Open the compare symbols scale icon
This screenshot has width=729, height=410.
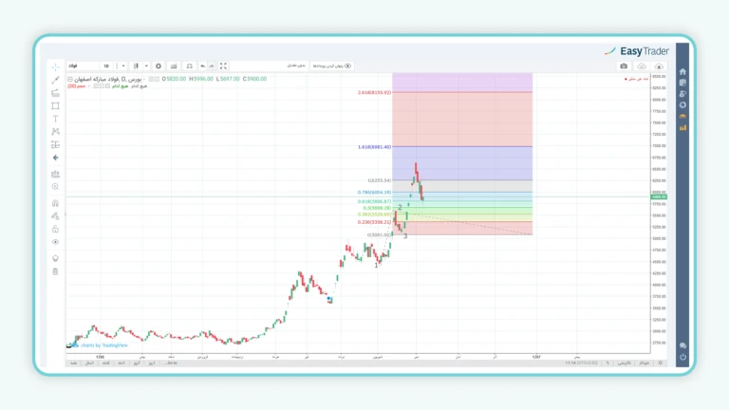(x=190, y=66)
